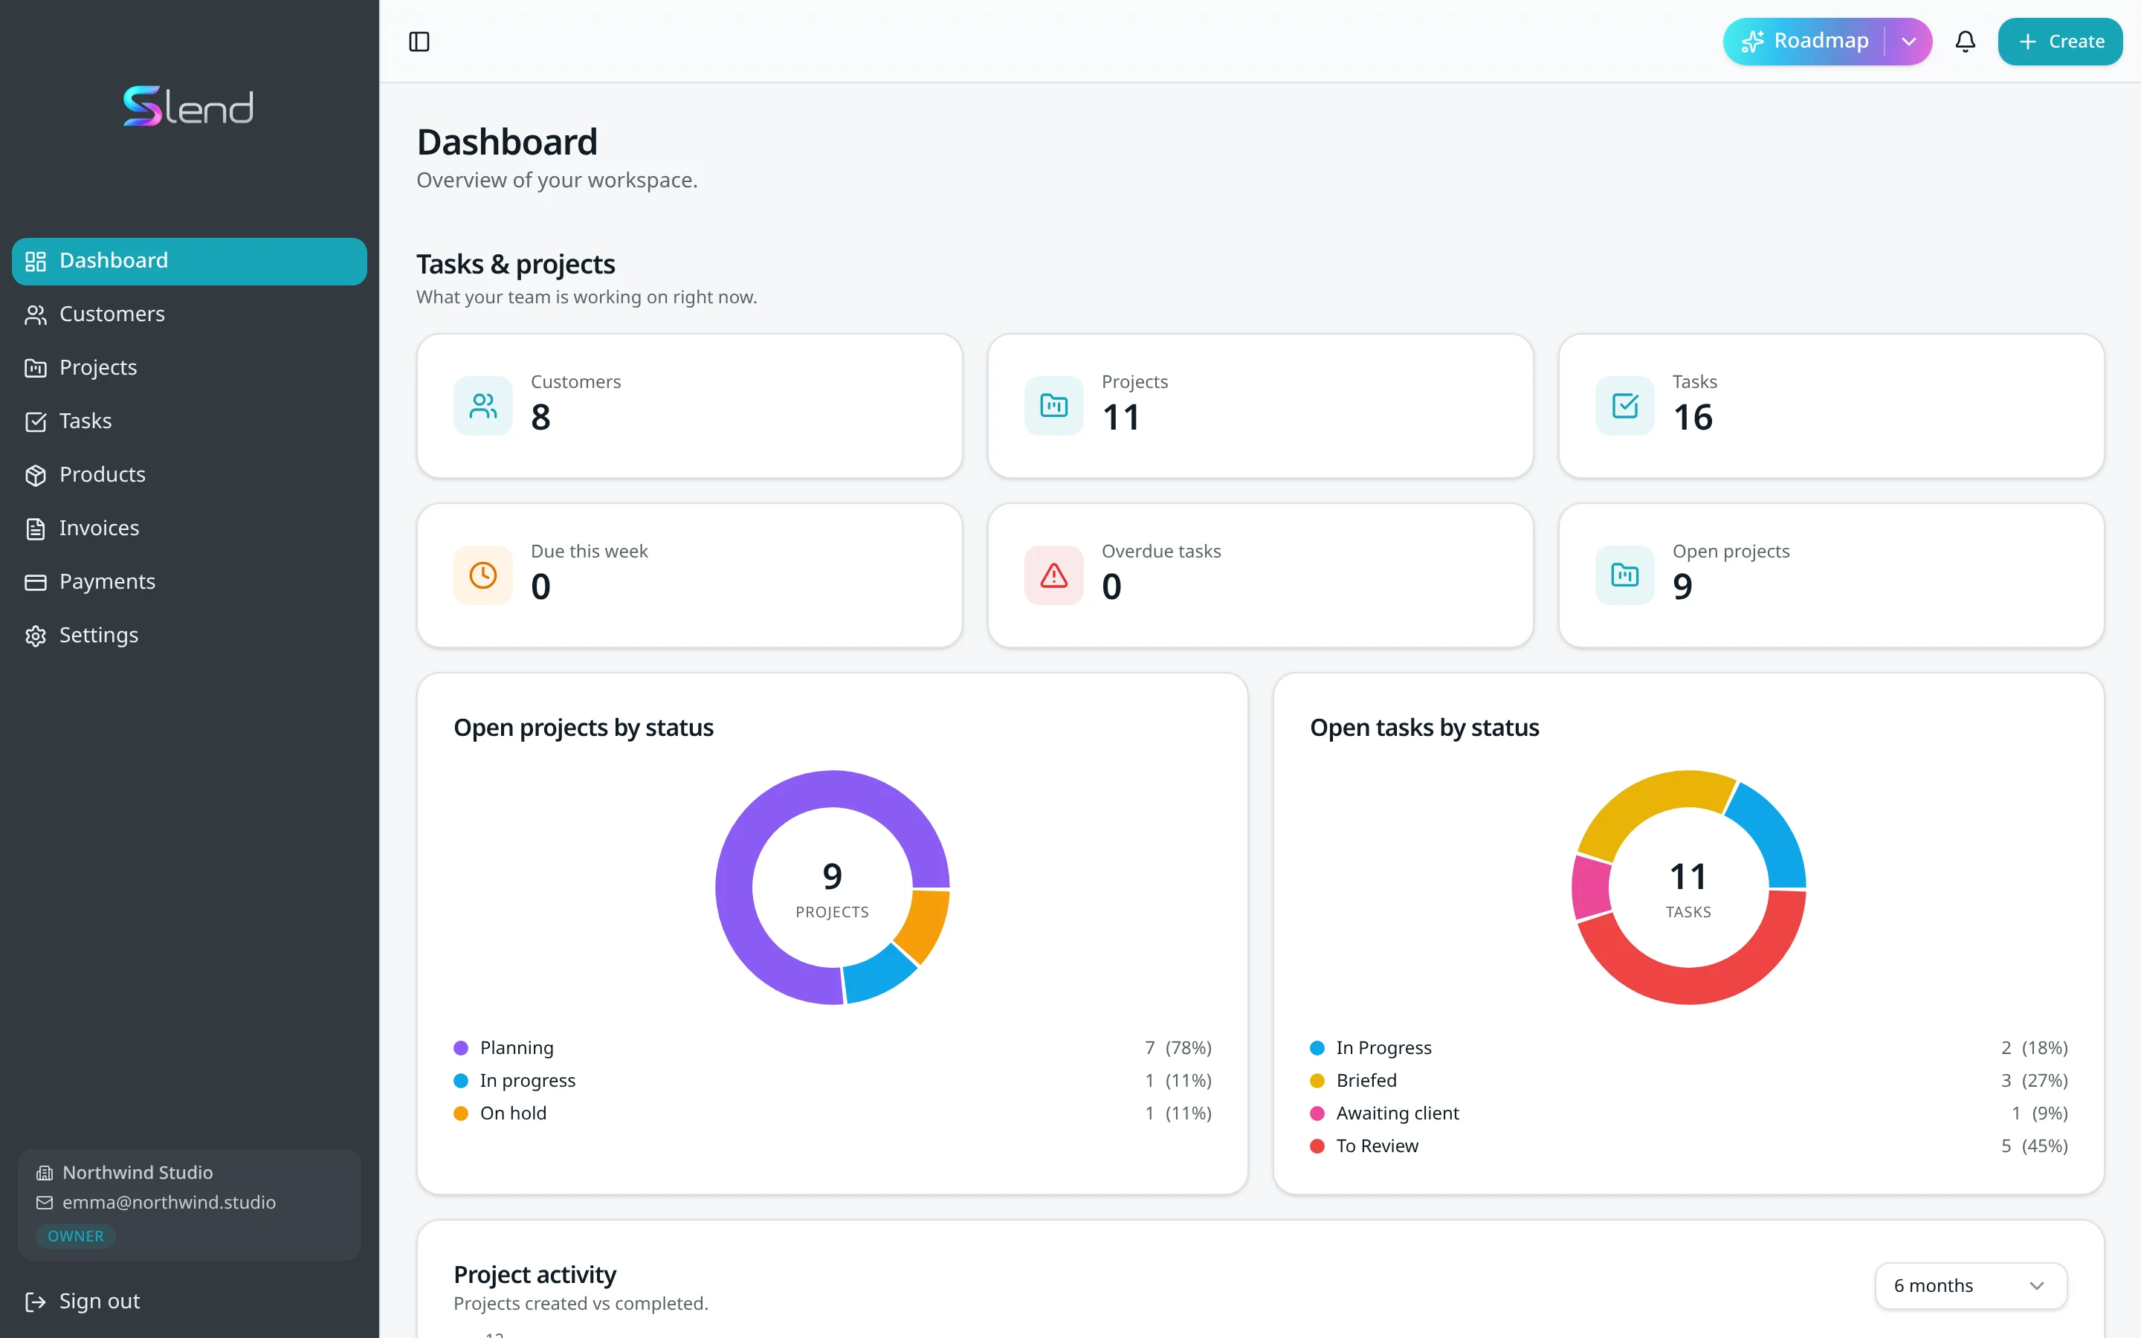This screenshot has width=2141, height=1338.
Task: Go to Dashboard in sidebar
Action: pyautogui.click(x=190, y=261)
